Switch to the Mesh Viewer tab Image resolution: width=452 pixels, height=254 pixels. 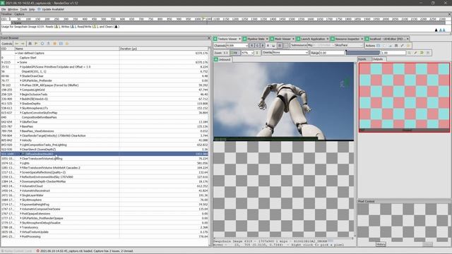(282, 39)
